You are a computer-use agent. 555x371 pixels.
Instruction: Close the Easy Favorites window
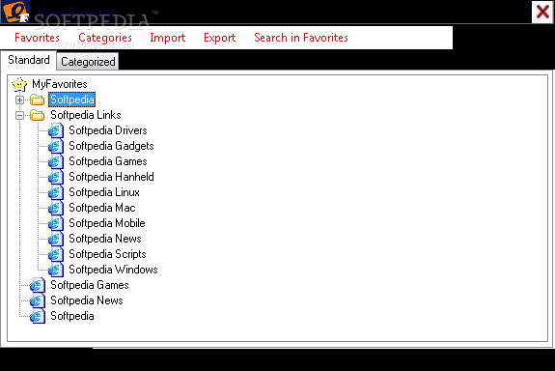[542, 12]
